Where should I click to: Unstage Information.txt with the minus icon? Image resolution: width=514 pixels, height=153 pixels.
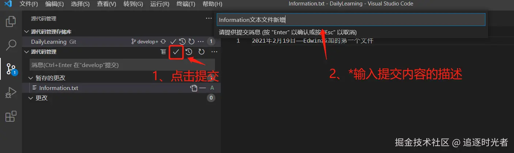pos(203,88)
